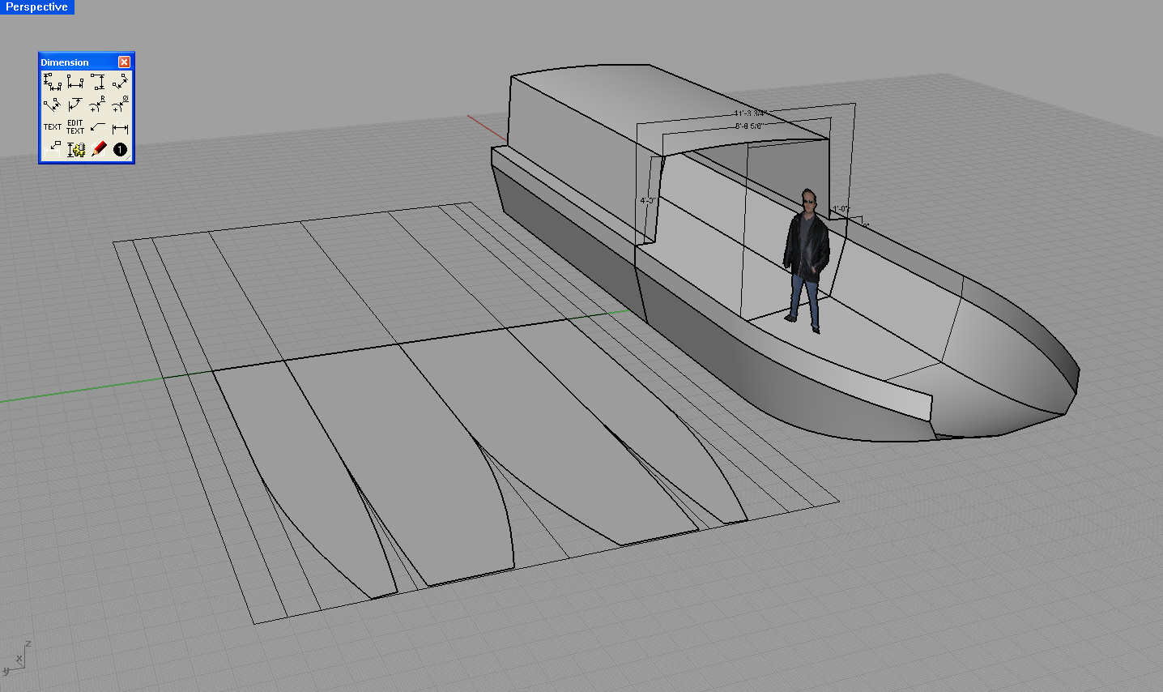
Task: Click the Perspective viewport title
Action: pyautogui.click(x=36, y=6)
